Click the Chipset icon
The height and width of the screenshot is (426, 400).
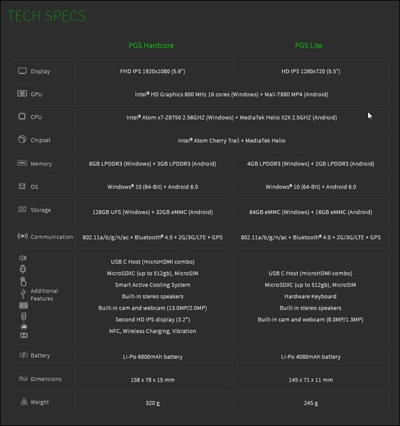tap(22, 139)
